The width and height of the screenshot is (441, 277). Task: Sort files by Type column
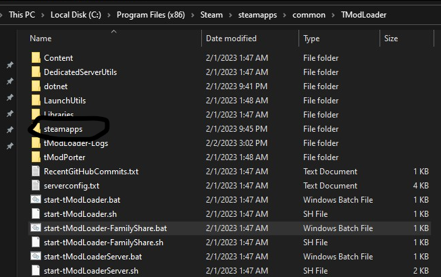point(311,39)
